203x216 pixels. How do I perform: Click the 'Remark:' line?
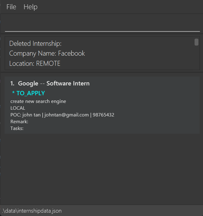tap(19, 122)
